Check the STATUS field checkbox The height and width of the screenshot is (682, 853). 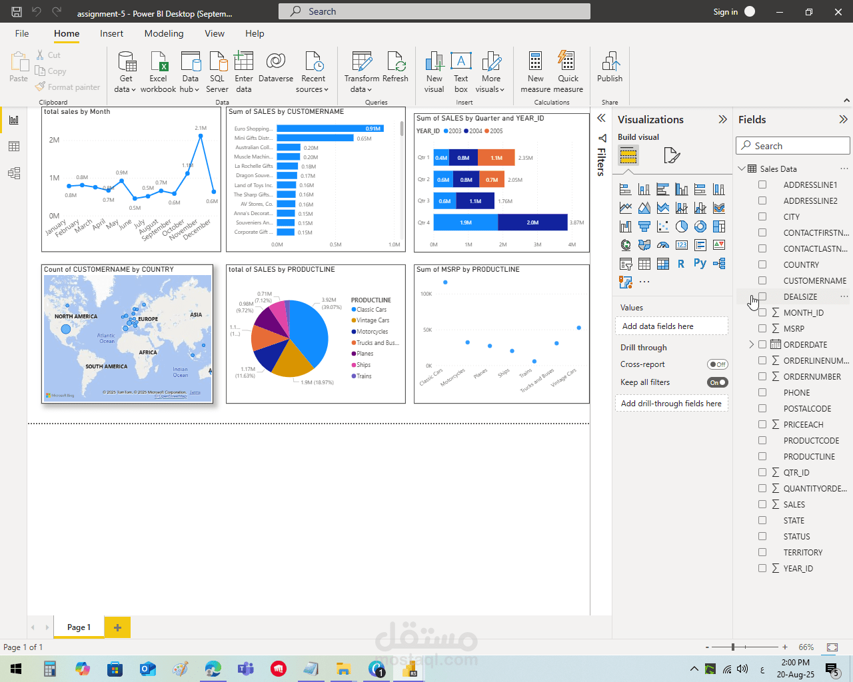click(762, 536)
